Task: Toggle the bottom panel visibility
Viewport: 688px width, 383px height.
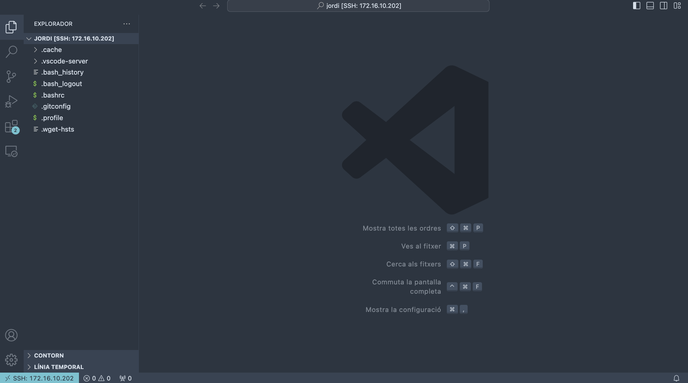Action: [650, 6]
